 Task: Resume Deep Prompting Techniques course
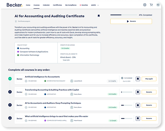(149, 105)
